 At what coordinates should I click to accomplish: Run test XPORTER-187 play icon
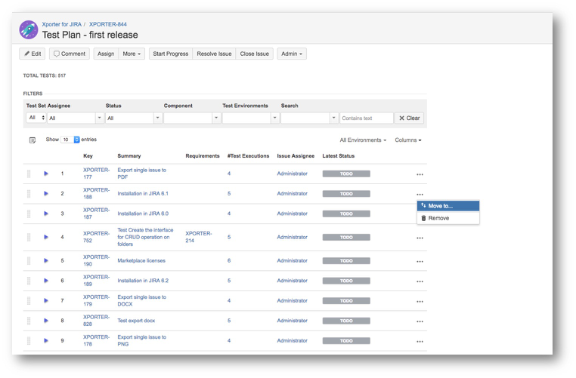point(46,214)
